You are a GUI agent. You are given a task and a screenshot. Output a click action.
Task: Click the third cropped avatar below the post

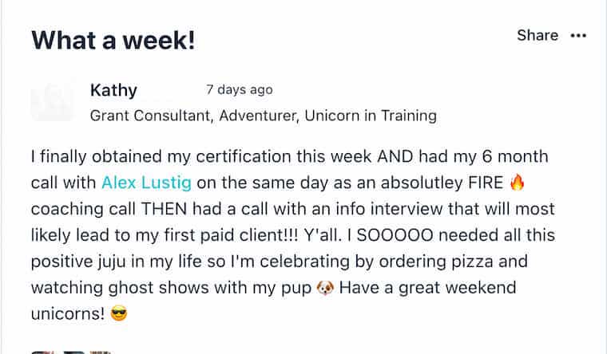coord(101,352)
